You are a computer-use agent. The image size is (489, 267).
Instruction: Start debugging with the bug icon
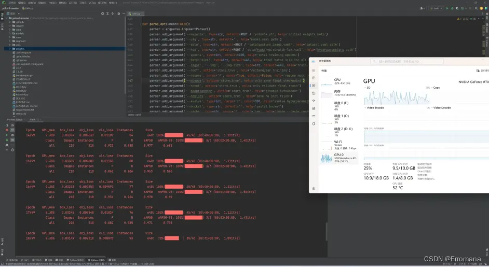click(452, 8)
